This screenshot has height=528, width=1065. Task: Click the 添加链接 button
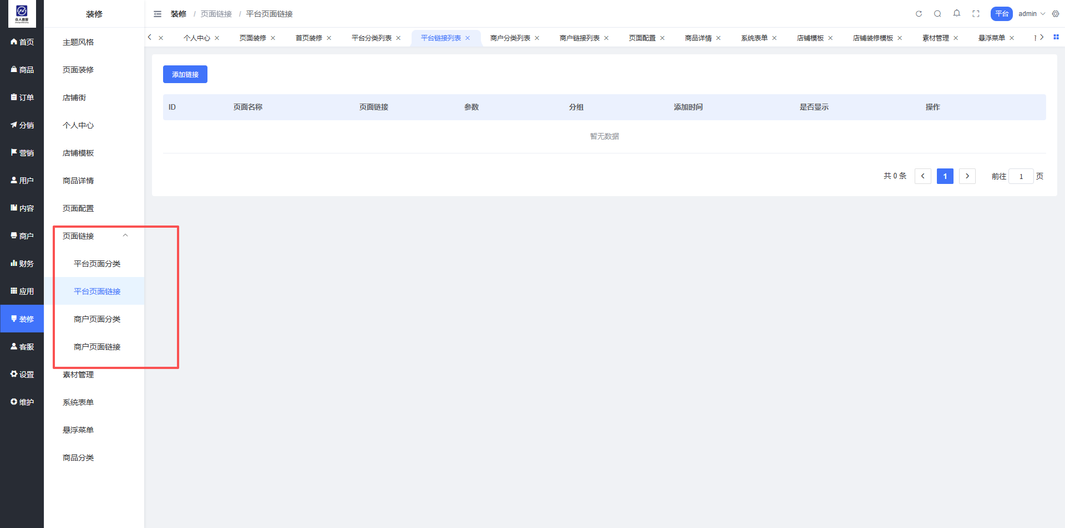185,74
